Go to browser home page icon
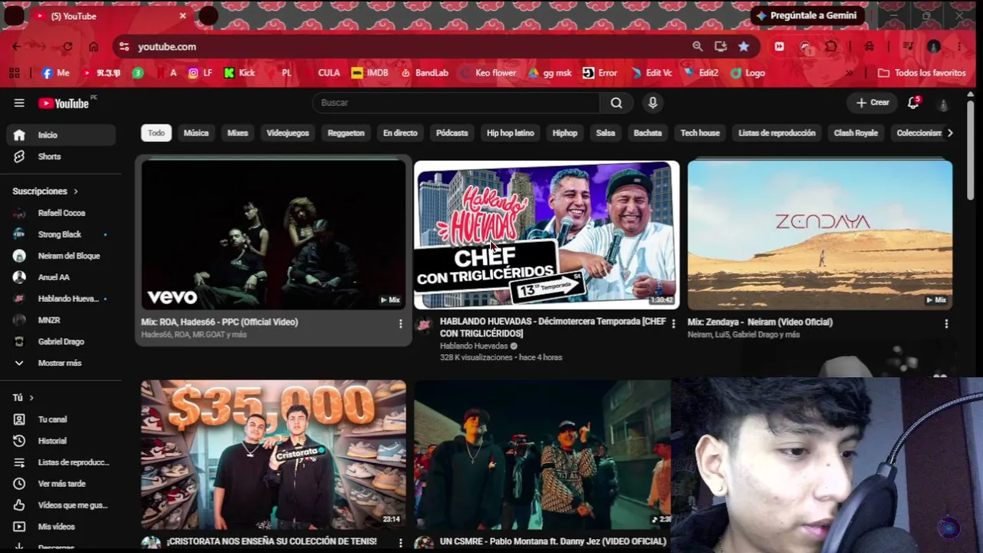983x553 pixels. tap(93, 47)
